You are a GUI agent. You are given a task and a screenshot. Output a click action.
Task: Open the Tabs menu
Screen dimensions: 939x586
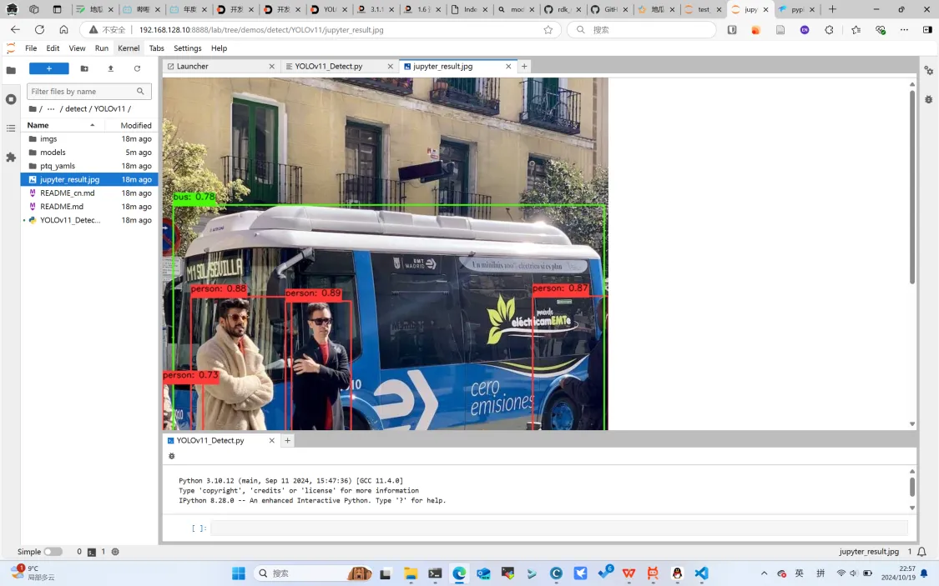156,48
